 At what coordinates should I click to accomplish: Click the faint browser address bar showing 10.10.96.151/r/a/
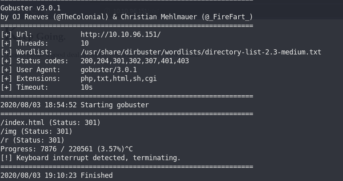(136, 11)
